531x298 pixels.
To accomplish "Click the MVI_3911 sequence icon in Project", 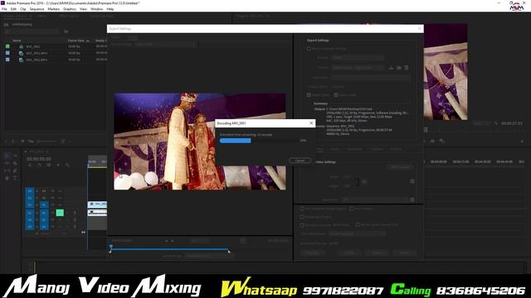I will click(x=22, y=46).
